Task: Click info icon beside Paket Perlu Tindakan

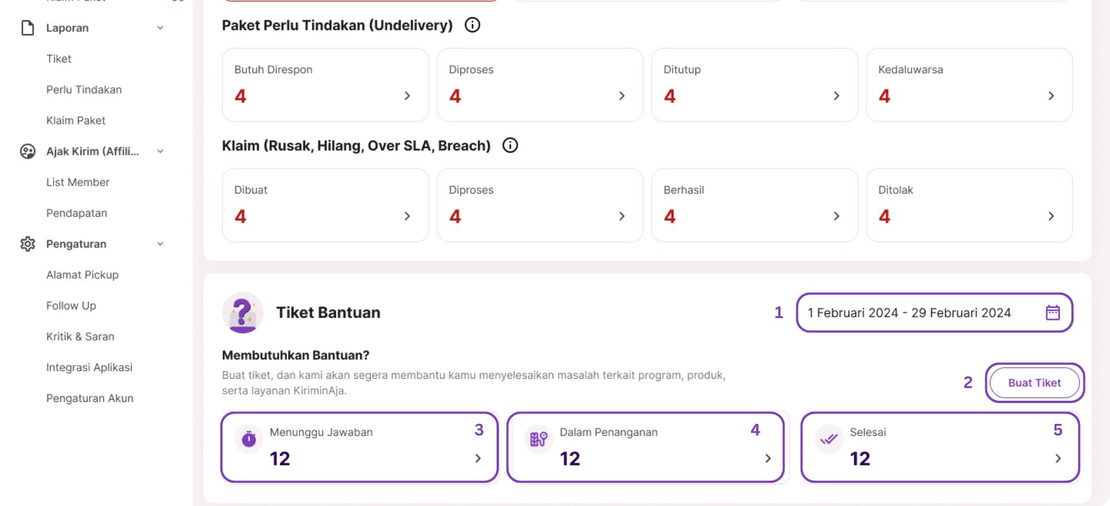Action: tap(472, 25)
